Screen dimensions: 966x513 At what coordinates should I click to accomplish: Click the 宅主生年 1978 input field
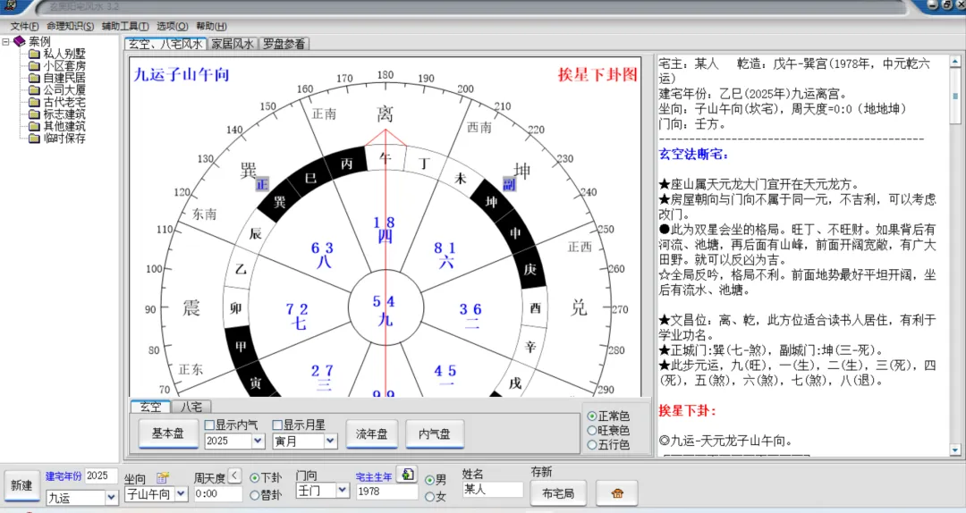point(387,492)
